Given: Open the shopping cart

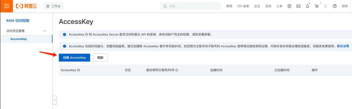Looking at the screenshot, I should pyautogui.click(x=316, y=6).
